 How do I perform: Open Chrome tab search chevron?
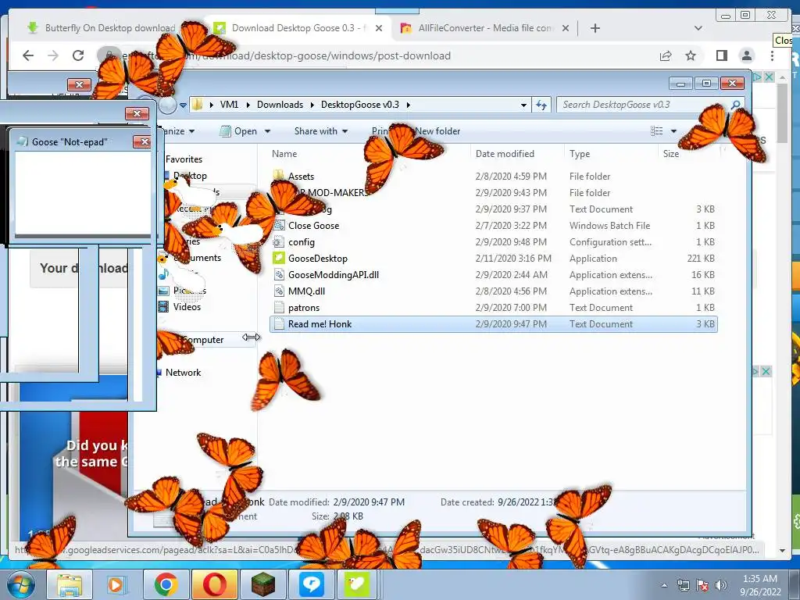(698, 28)
